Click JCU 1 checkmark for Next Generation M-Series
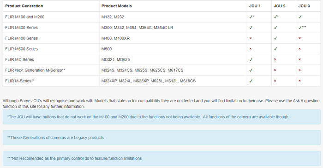This screenshot has height=168, width=323. coord(251,70)
